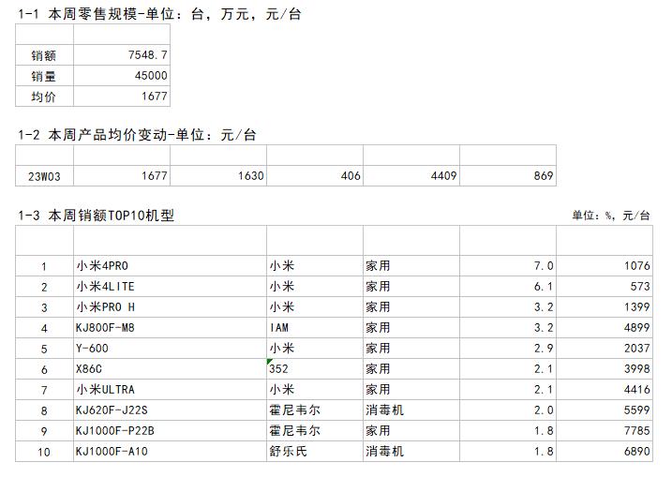Click the 352 brand cell
The image size is (672, 477).
(x=315, y=368)
